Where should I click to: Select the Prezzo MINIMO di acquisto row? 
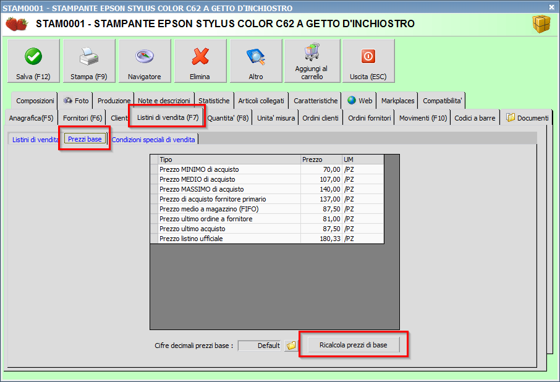(267, 169)
